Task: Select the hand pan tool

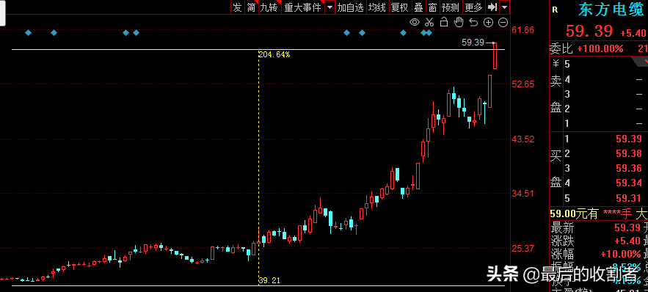Action: point(459,22)
